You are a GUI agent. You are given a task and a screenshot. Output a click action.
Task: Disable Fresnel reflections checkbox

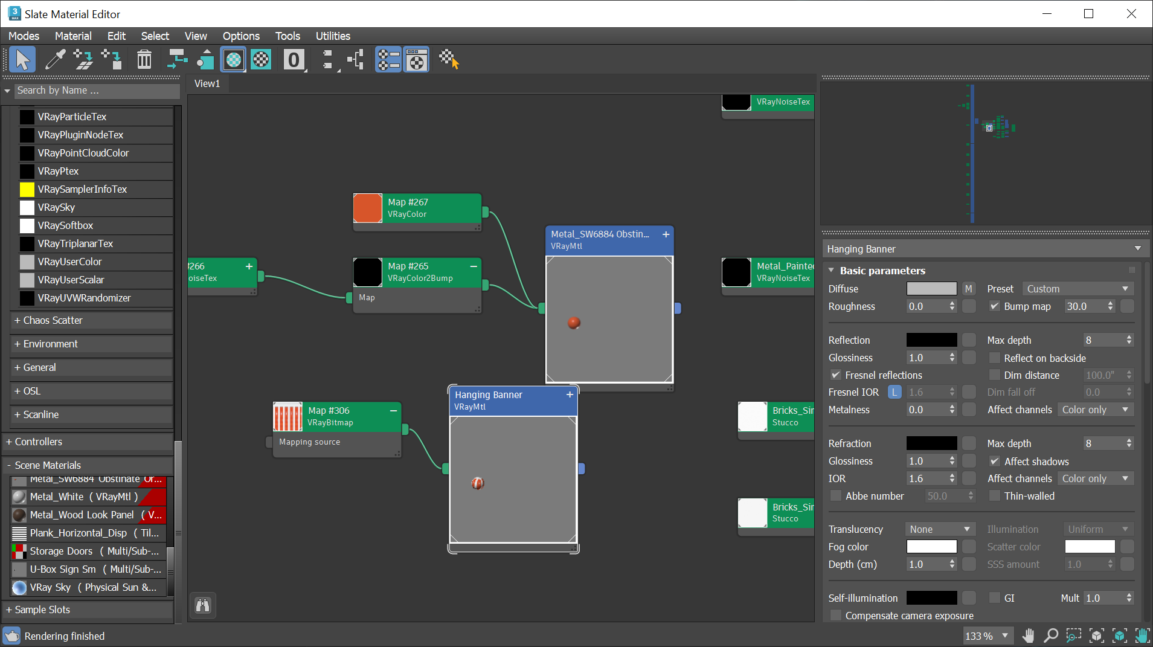pos(836,375)
